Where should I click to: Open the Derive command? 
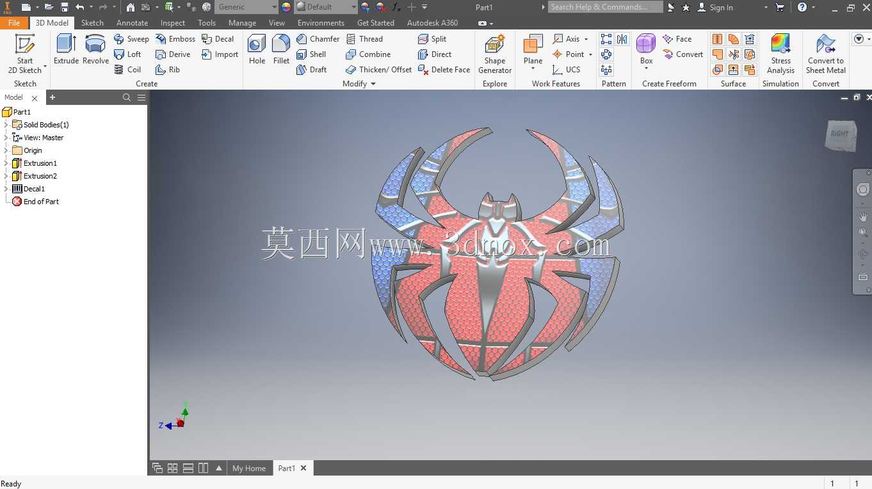[173, 54]
